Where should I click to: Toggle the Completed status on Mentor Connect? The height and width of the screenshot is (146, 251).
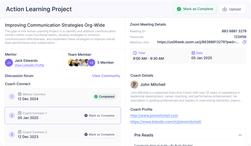tap(104, 97)
